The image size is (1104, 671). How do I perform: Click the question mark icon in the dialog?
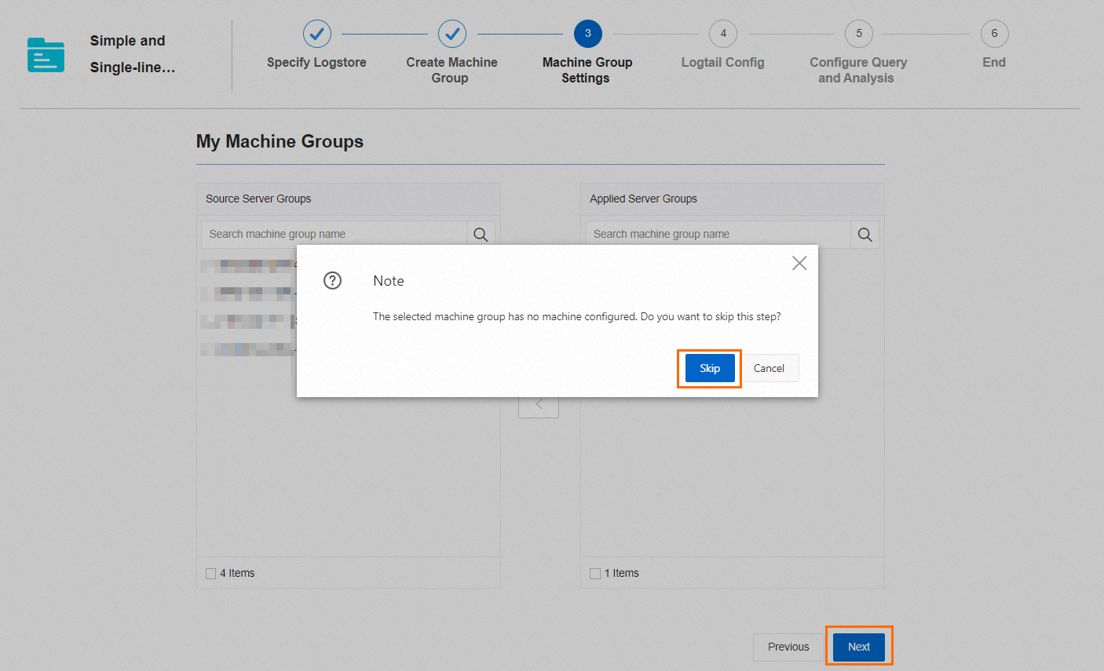tap(332, 280)
